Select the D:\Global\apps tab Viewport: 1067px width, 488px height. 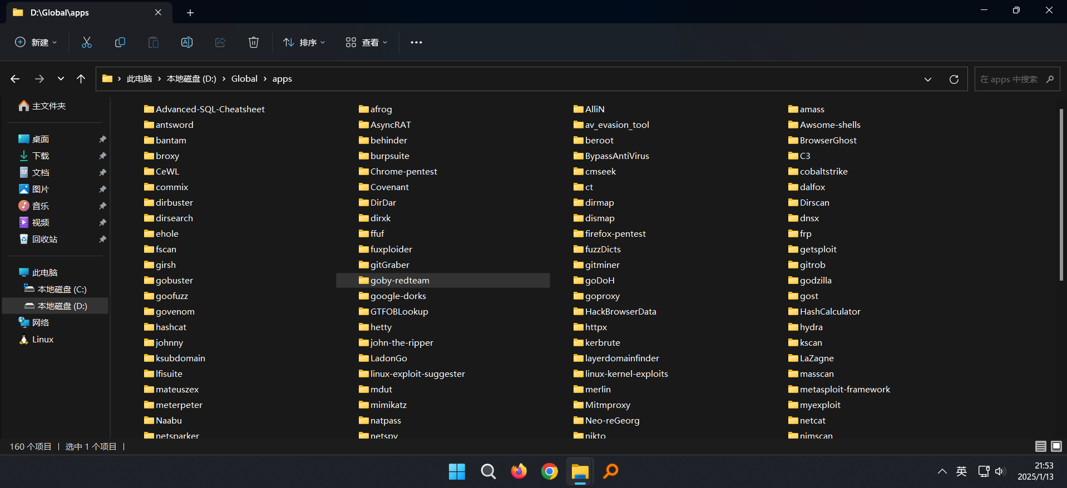coord(89,12)
